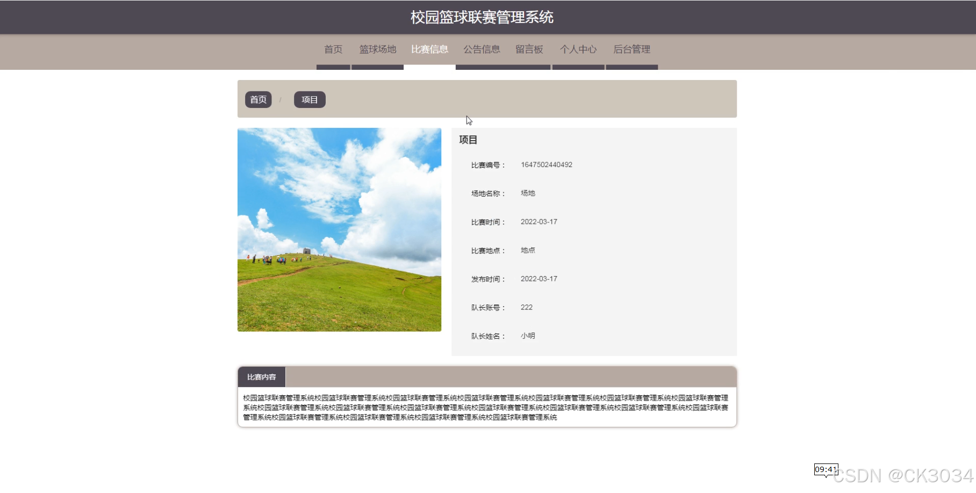Click the 项目 breadcrumb button

pos(310,99)
